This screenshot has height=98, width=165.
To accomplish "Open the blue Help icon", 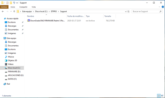I will click(163, 7).
